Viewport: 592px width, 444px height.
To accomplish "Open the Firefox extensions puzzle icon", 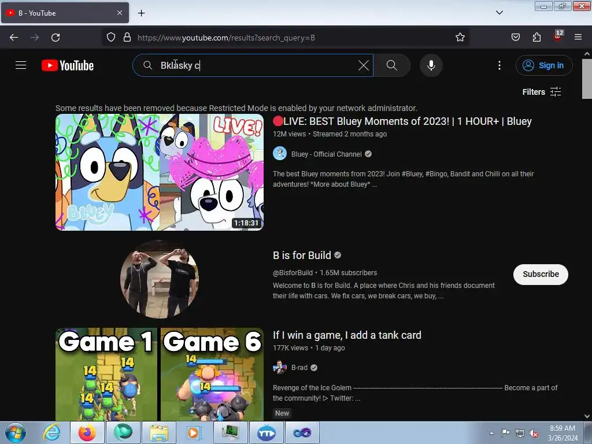I will 536,38.
